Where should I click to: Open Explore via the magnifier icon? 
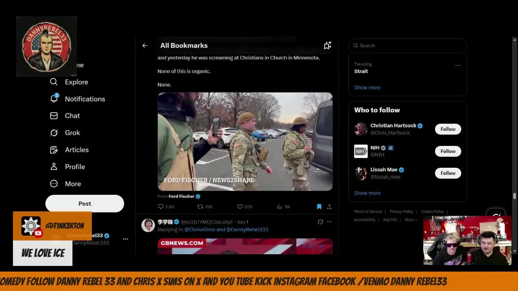point(54,82)
